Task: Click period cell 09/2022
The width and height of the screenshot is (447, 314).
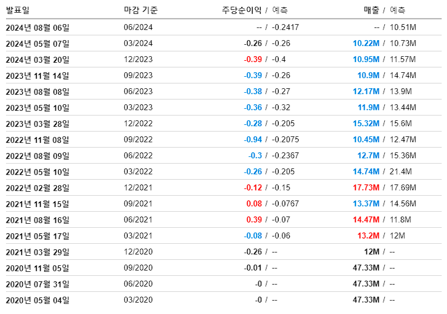Action: pyautogui.click(x=138, y=140)
